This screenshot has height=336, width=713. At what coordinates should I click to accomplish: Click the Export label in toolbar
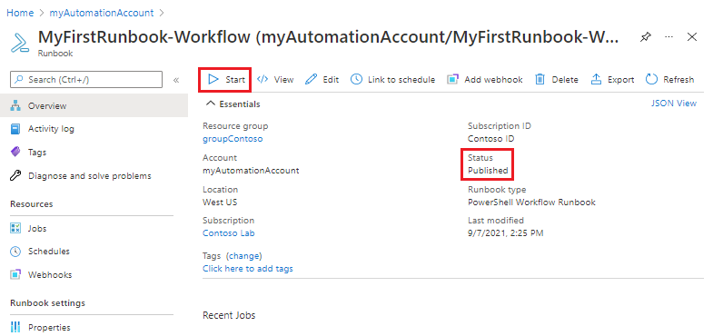click(620, 80)
